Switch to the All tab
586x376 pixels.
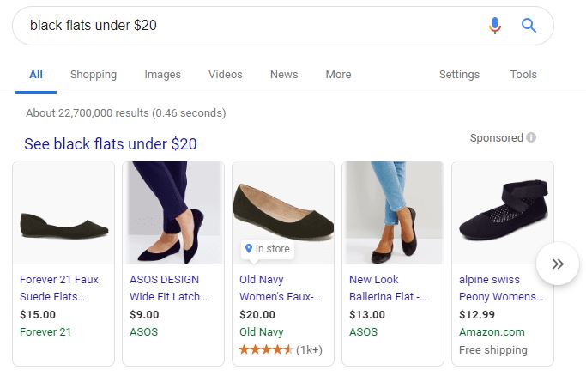coord(36,75)
